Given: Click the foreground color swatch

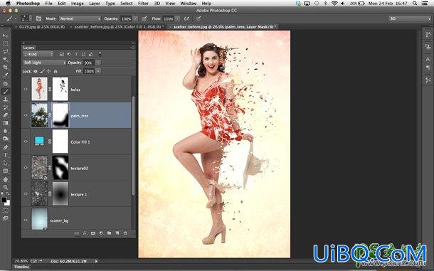Looking at the screenshot, I should click(x=4, y=200).
